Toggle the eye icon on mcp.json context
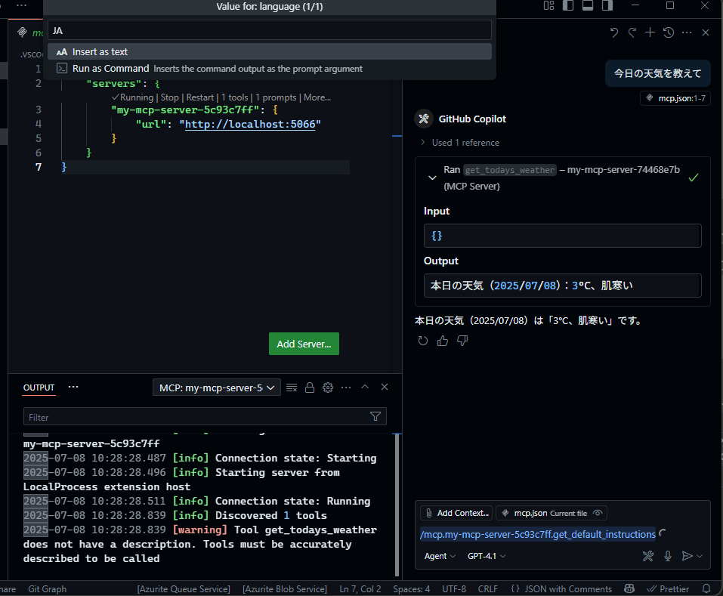Screen dimensions: 723x596 (598, 513)
